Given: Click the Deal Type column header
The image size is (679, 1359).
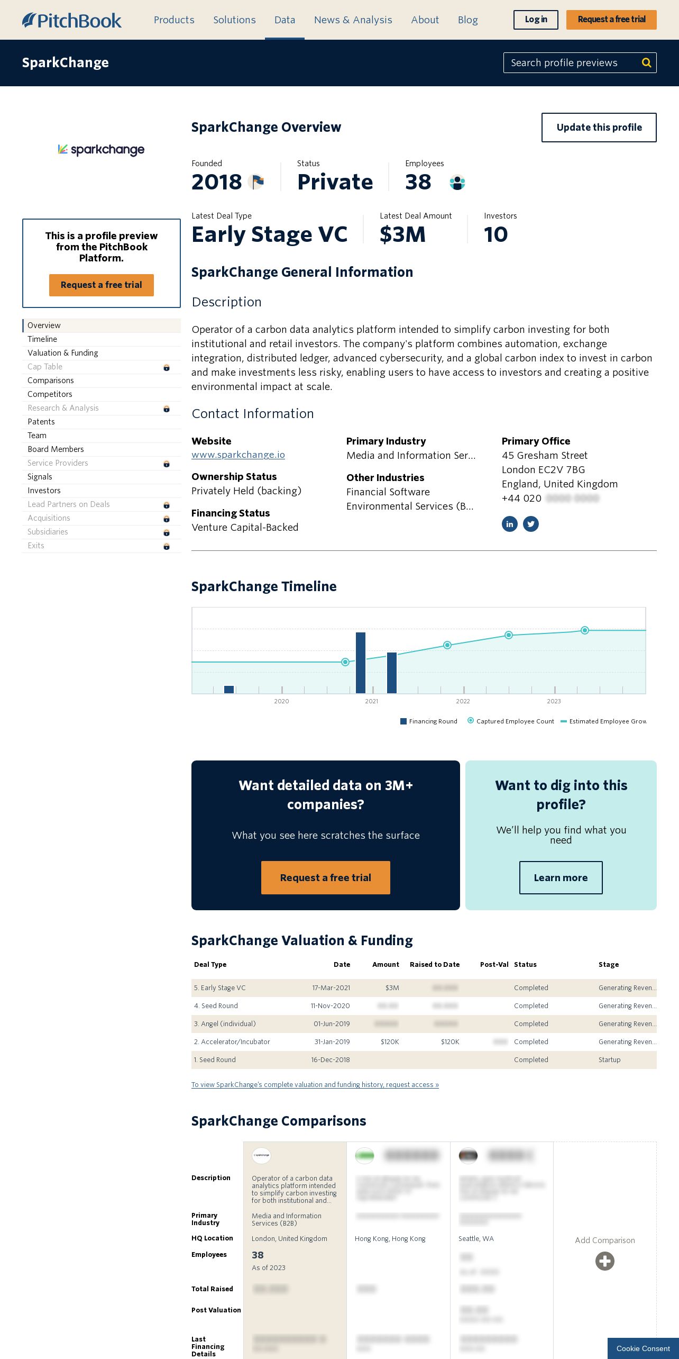Looking at the screenshot, I should point(210,965).
